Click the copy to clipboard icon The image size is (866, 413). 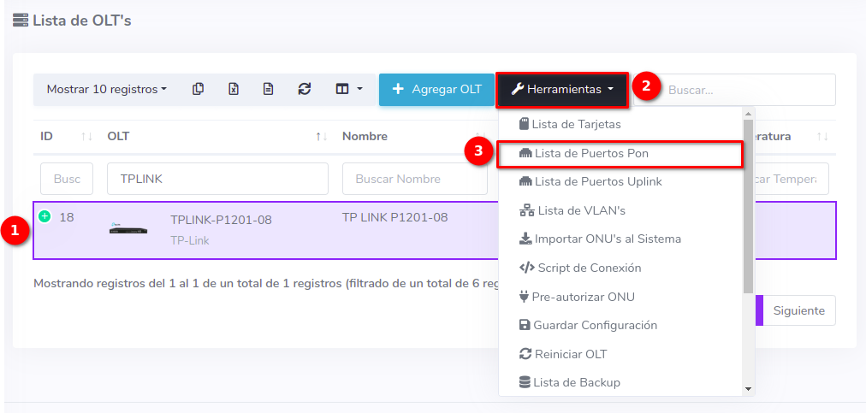[x=199, y=89]
